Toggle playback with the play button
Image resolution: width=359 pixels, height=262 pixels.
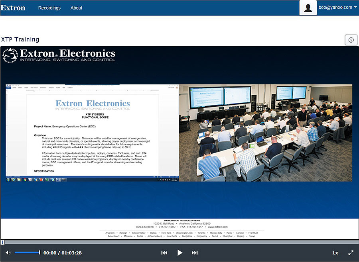(x=180, y=252)
